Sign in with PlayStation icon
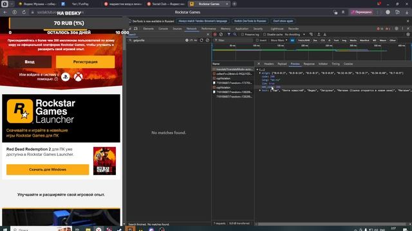 tap(66, 77)
